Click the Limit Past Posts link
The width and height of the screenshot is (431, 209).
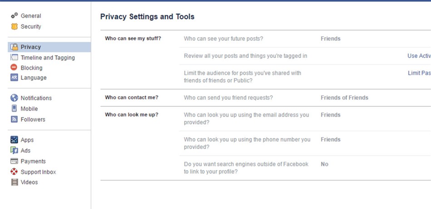click(420, 73)
